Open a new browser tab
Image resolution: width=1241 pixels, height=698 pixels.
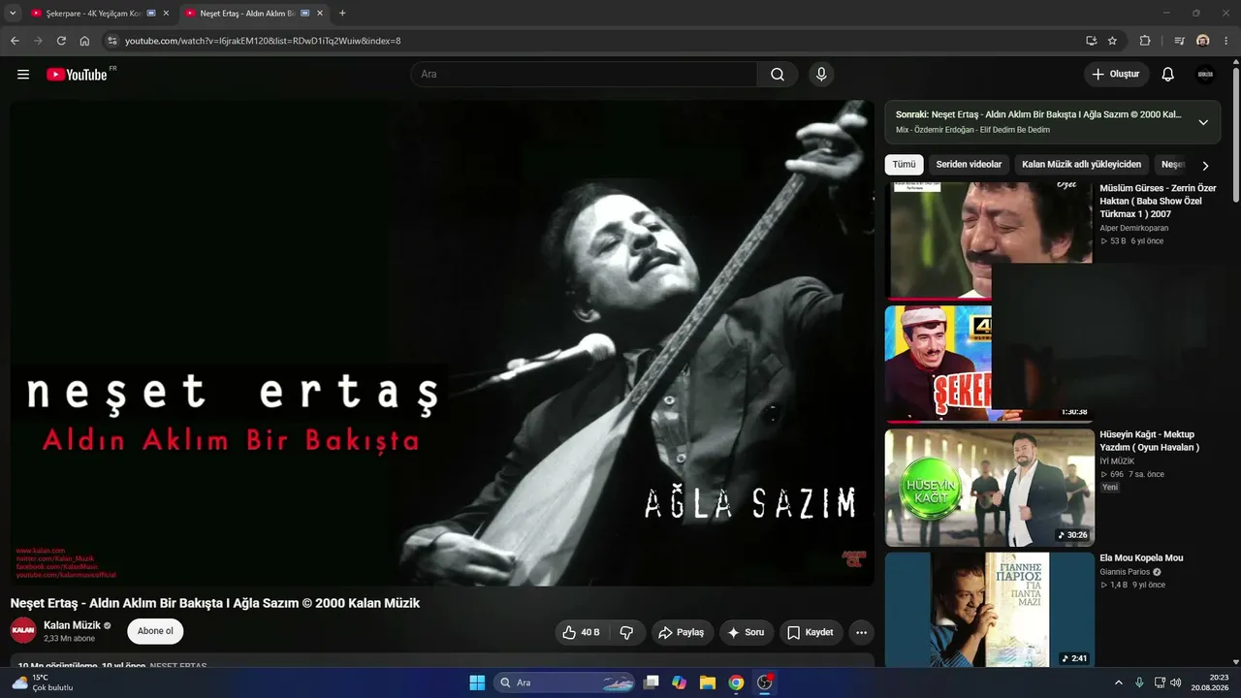[x=342, y=14]
